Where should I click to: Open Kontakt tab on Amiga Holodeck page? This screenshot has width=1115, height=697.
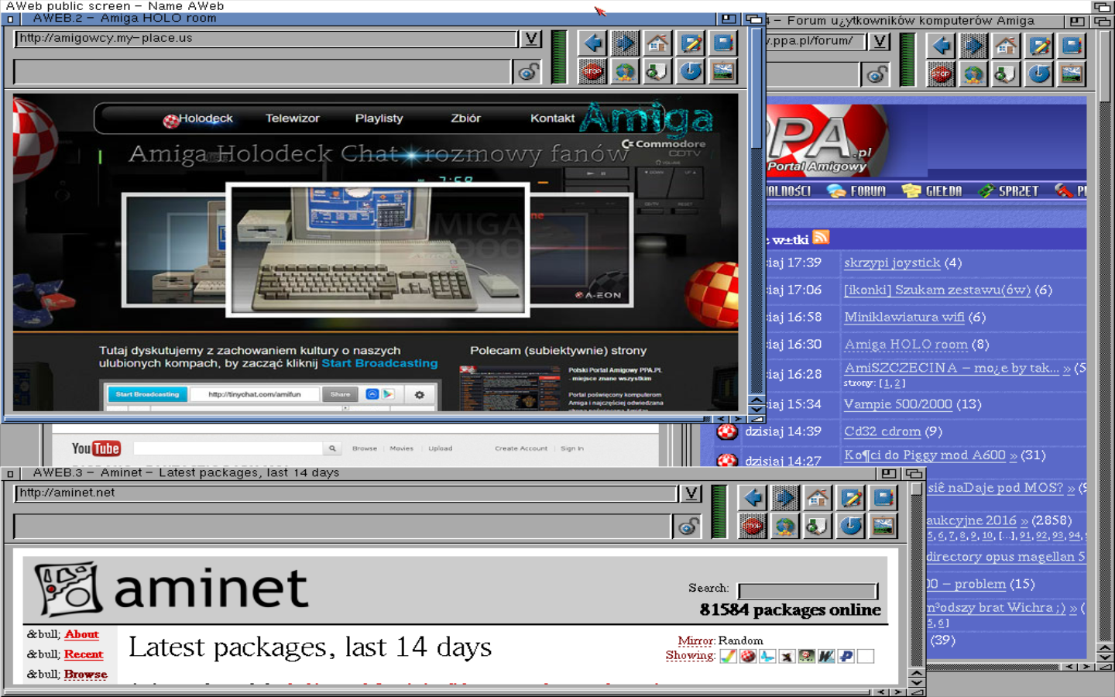[x=552, y=118]
